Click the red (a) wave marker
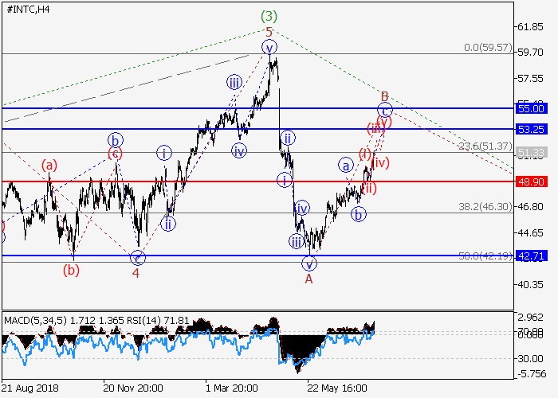This screenshot has width=558, height=398. [x=50, y=166]
